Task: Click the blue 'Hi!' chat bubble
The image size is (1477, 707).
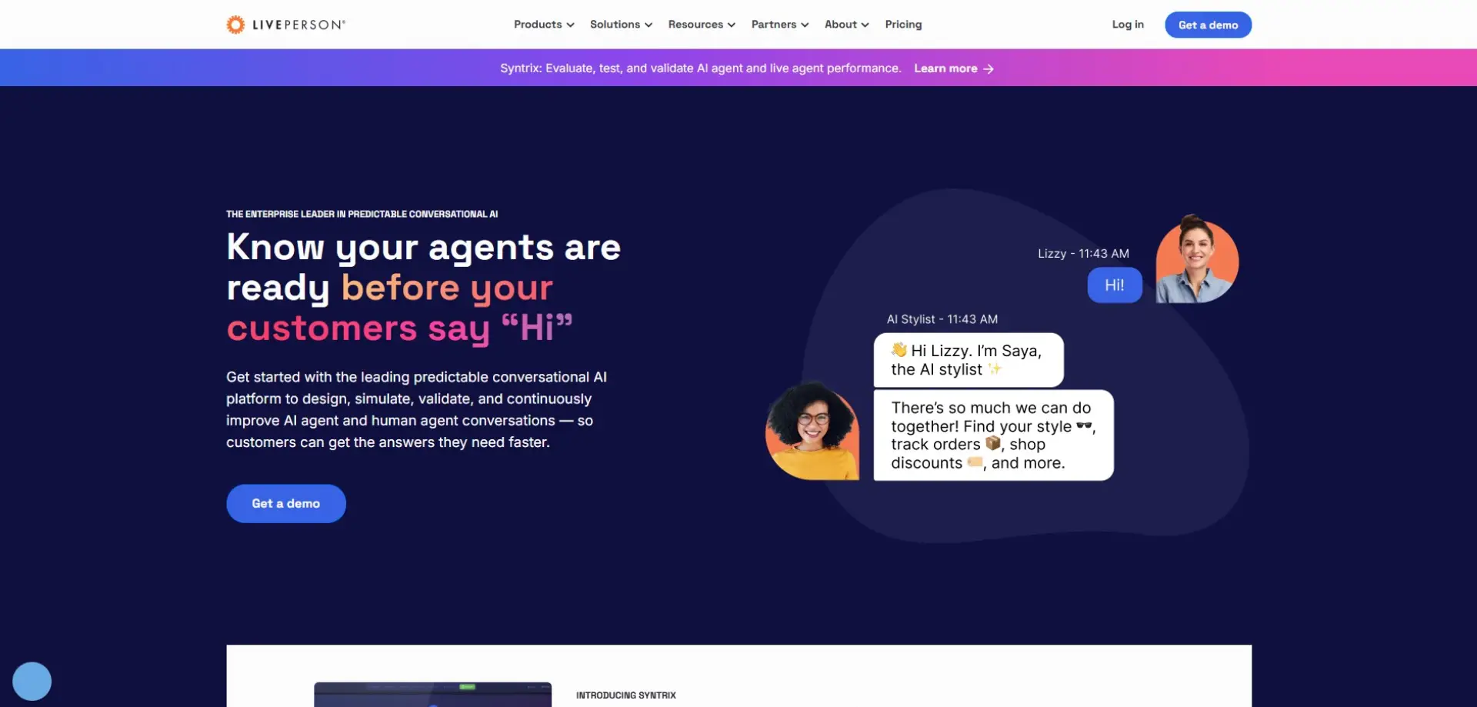Action: click(1115, 285)
